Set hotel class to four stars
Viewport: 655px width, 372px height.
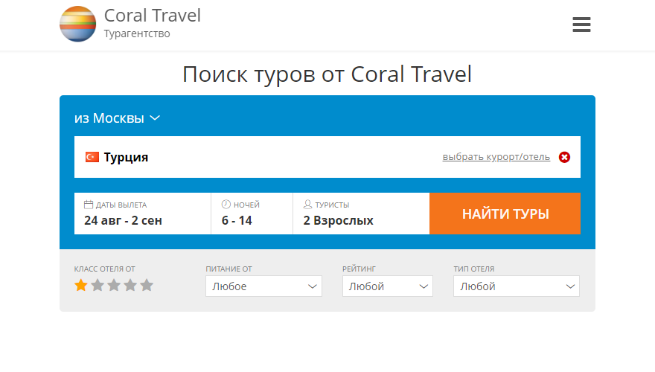point(130,285)
